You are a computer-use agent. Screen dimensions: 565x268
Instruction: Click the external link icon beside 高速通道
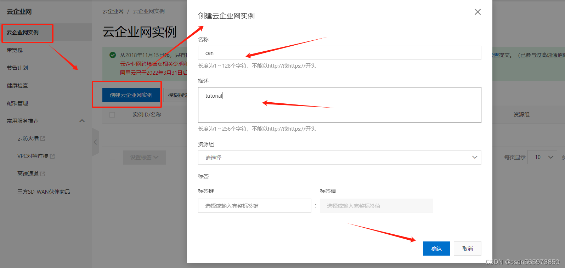click(43, 174)
